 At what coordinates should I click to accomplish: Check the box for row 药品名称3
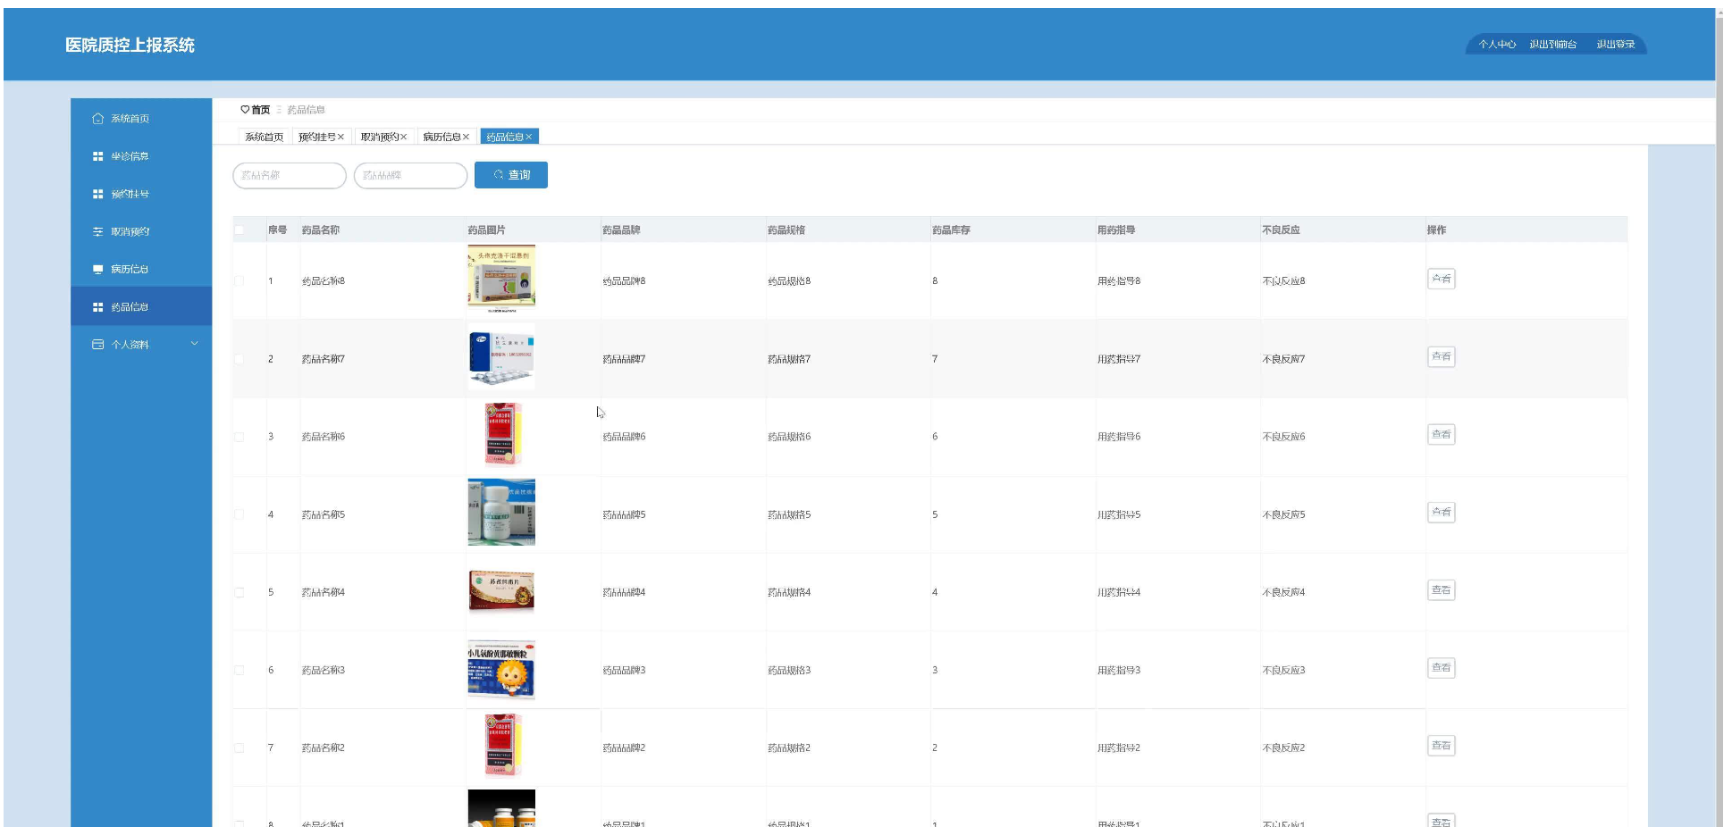[x=240, y=670]
